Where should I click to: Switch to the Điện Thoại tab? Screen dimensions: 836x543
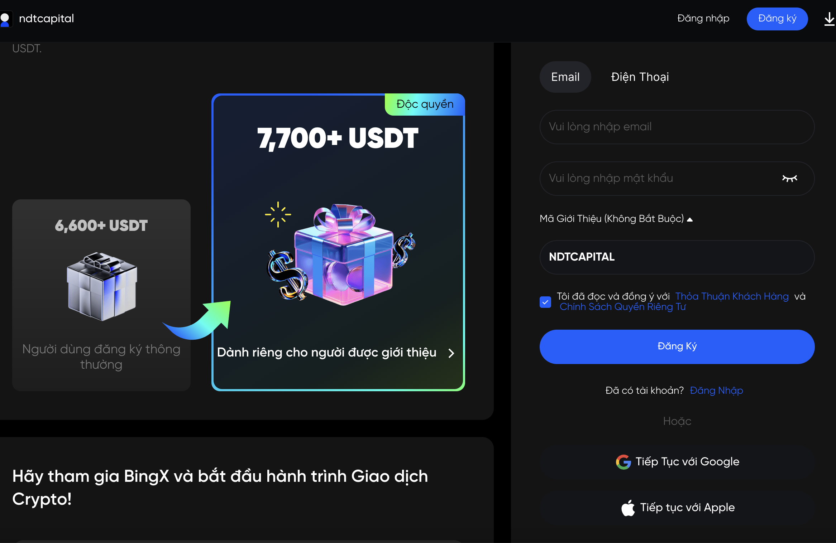[x=640, y=77]
